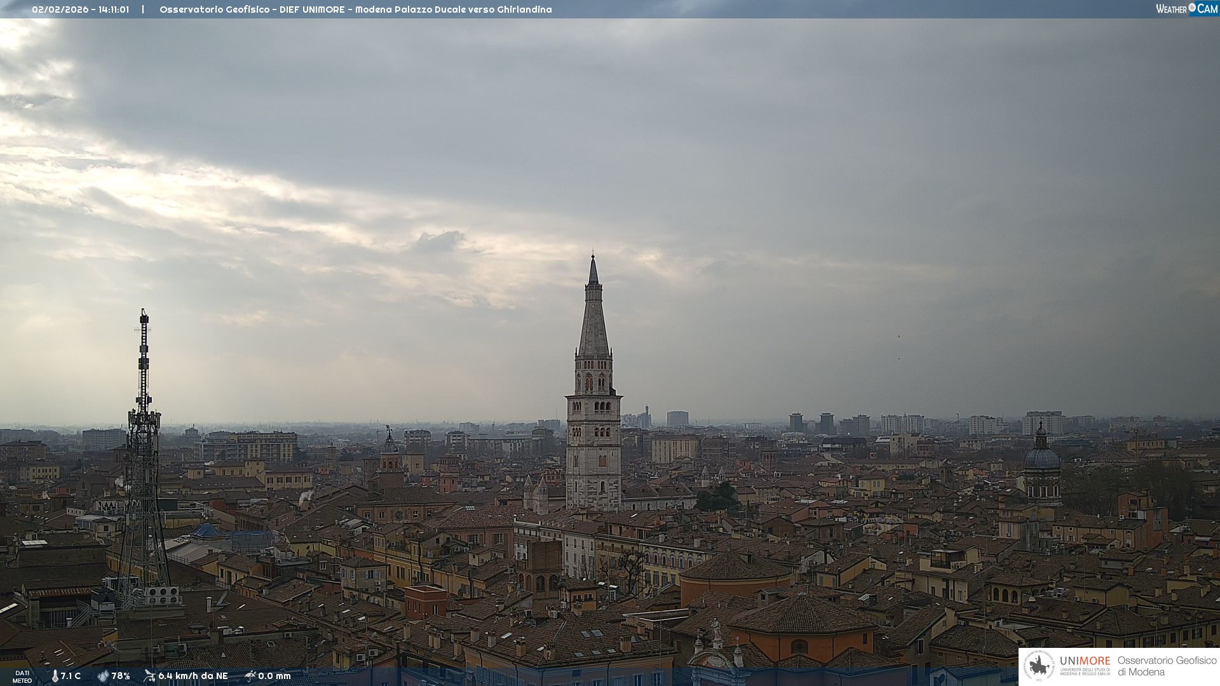The width and height of the screenshot is (1220, 686).
Task: Click the rain umbrella icon
Action: [x=250, y=676]
